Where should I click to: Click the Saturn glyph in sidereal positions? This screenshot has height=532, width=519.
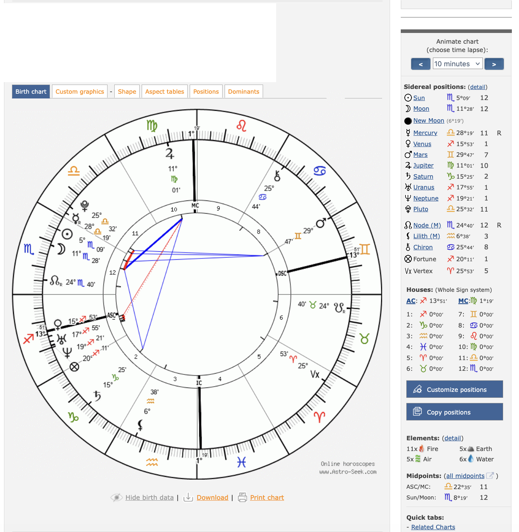[x=408, y=176]
